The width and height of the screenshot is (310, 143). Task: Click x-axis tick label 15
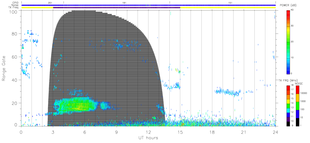(180, 132)
